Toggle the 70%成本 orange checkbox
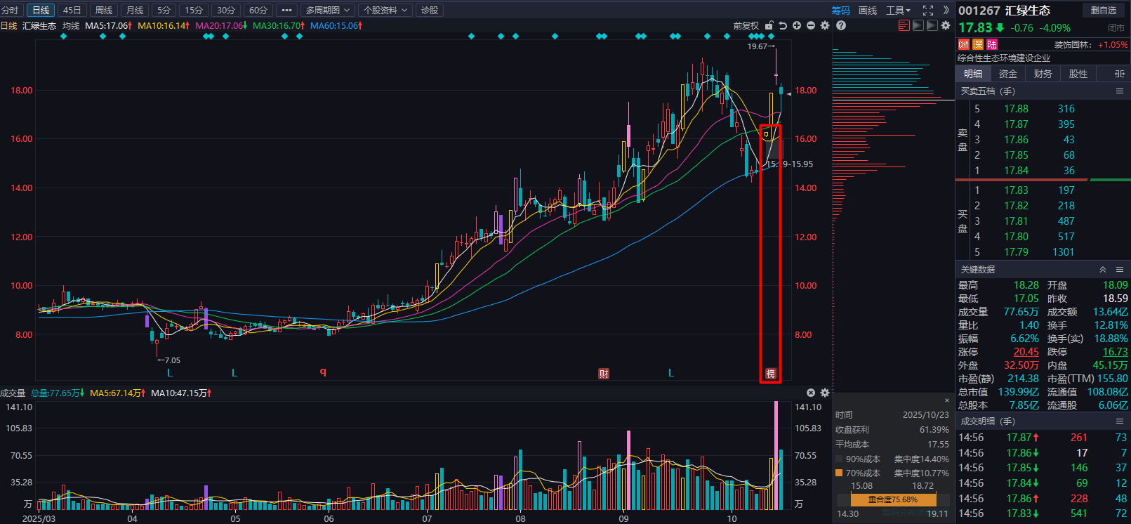Viewport: 1131px width, 524px height. coord(839,473)
